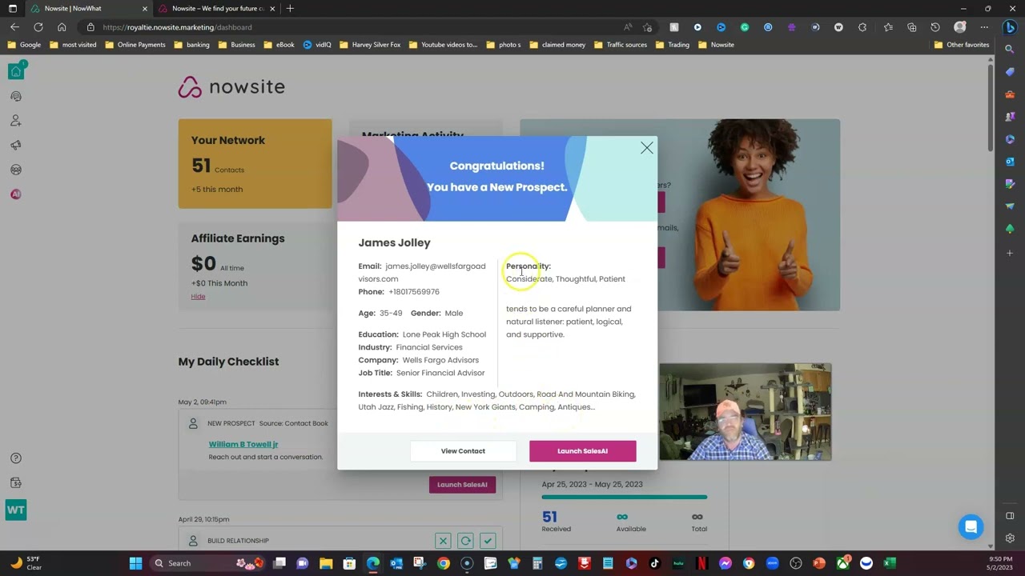Open the Tab actions menu button

click(12, 8)
